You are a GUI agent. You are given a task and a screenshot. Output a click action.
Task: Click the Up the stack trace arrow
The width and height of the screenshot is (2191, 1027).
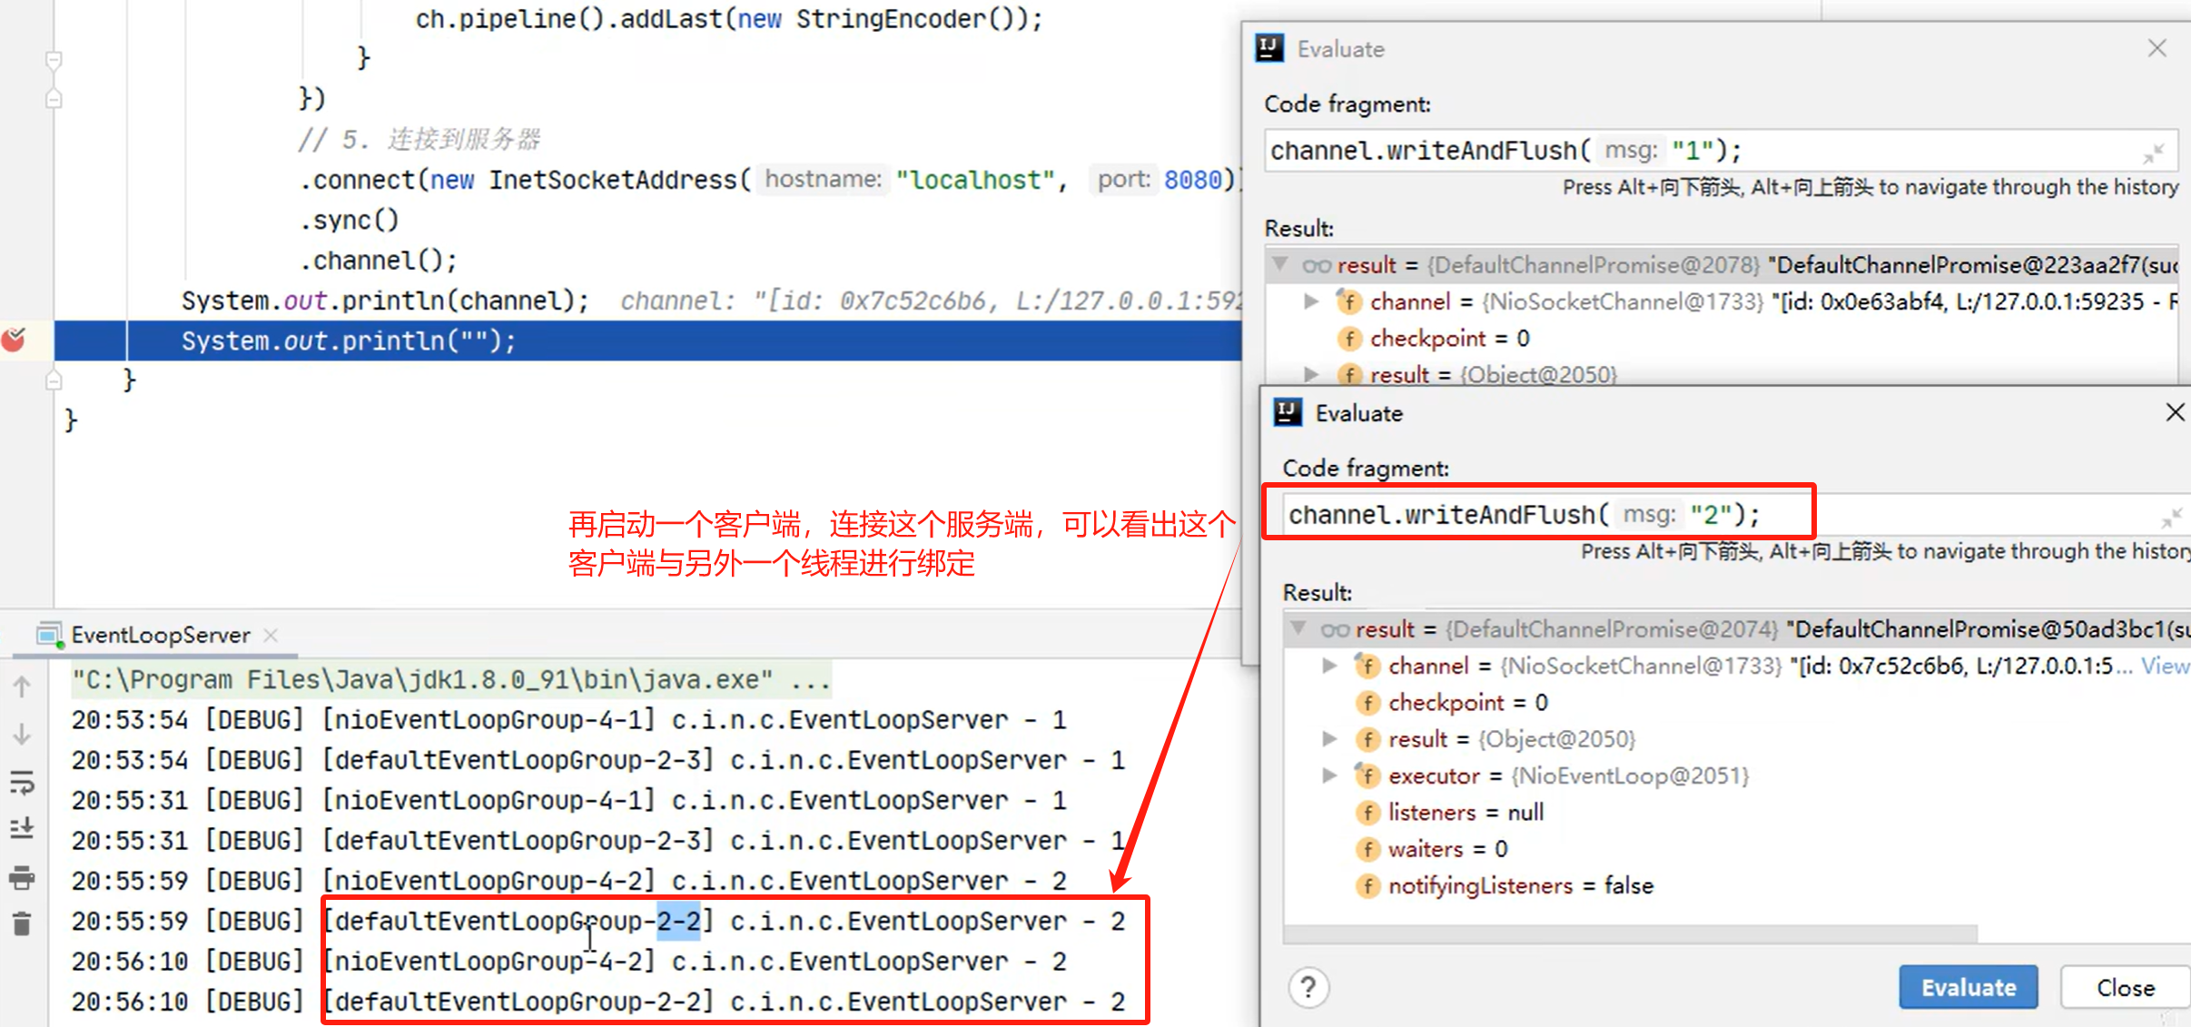22,686
